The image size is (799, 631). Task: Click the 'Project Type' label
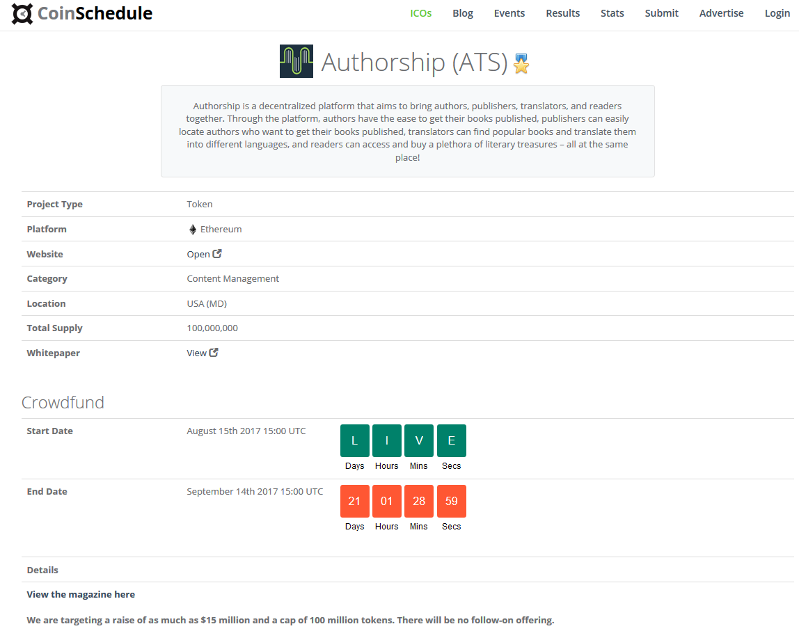coord(54,205)
